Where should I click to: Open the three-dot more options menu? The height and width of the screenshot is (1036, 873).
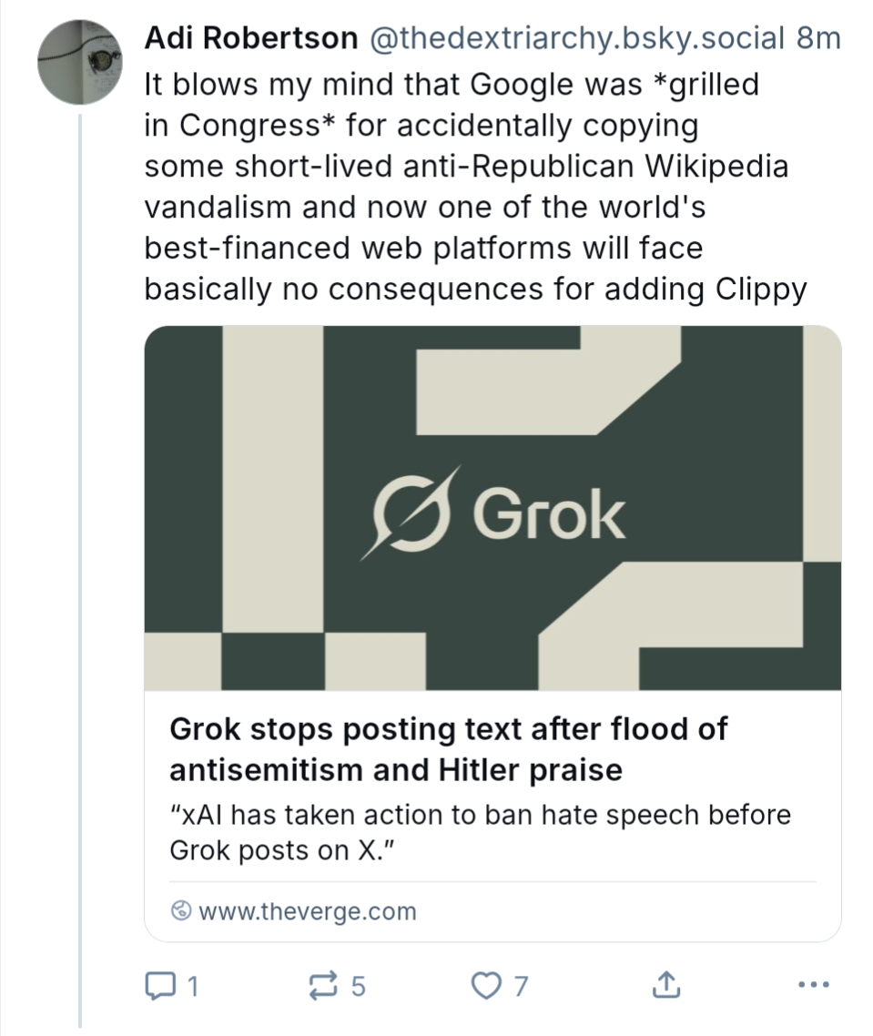[x=813, y=984]
